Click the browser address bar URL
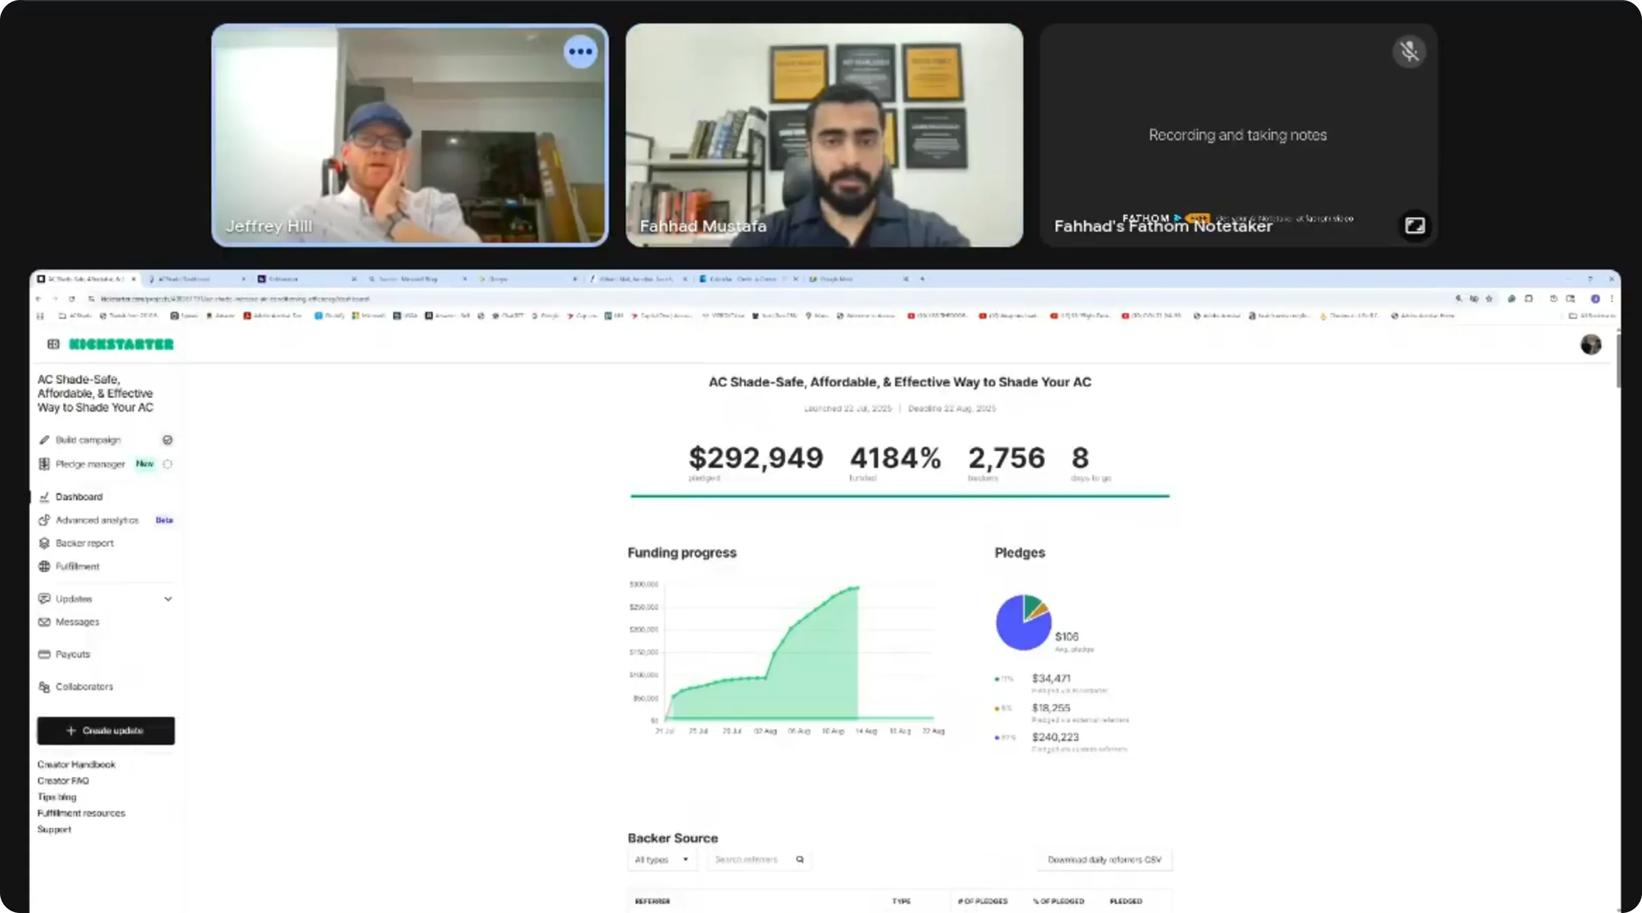The image size is (1642, 913). tap(234, 299)
